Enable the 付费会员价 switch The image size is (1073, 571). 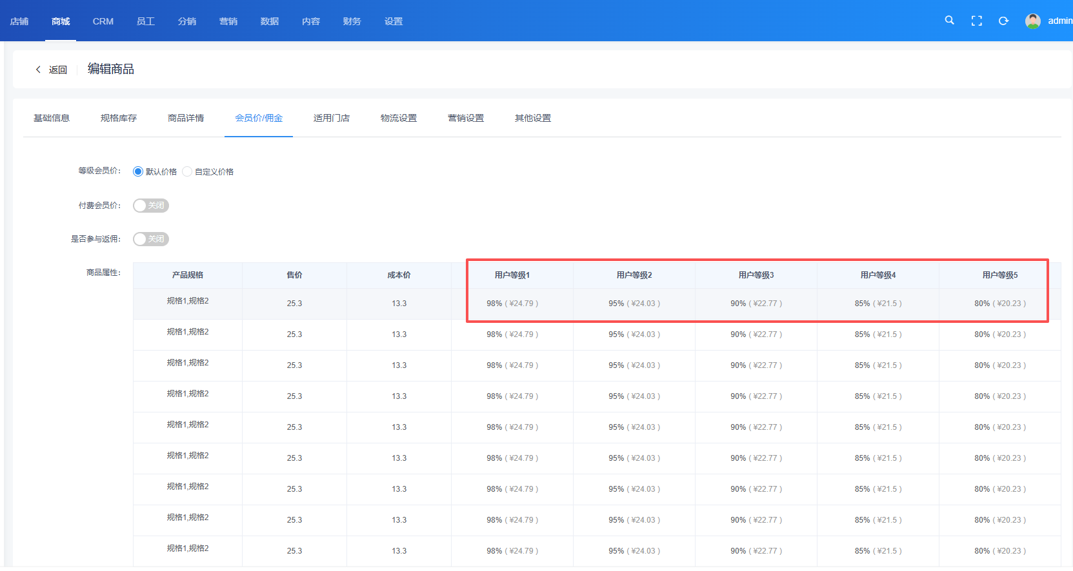click(x=150, y=206)
